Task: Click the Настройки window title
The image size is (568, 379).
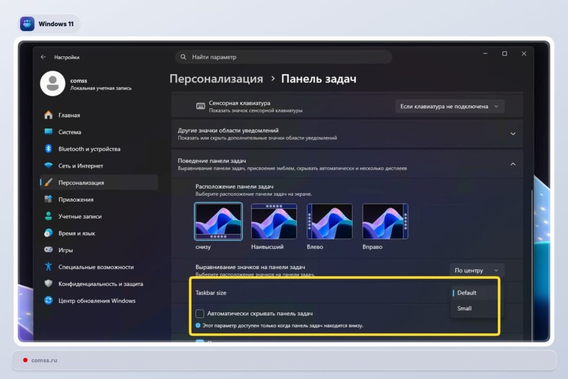Action: (67, 57)
